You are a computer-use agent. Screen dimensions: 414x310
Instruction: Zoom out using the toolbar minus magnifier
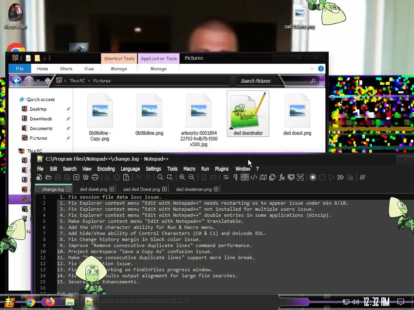(192, 178)
